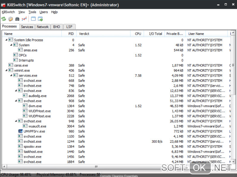Click the blank window toolbar icon
237x177 pixels.
tap(33, 19)
